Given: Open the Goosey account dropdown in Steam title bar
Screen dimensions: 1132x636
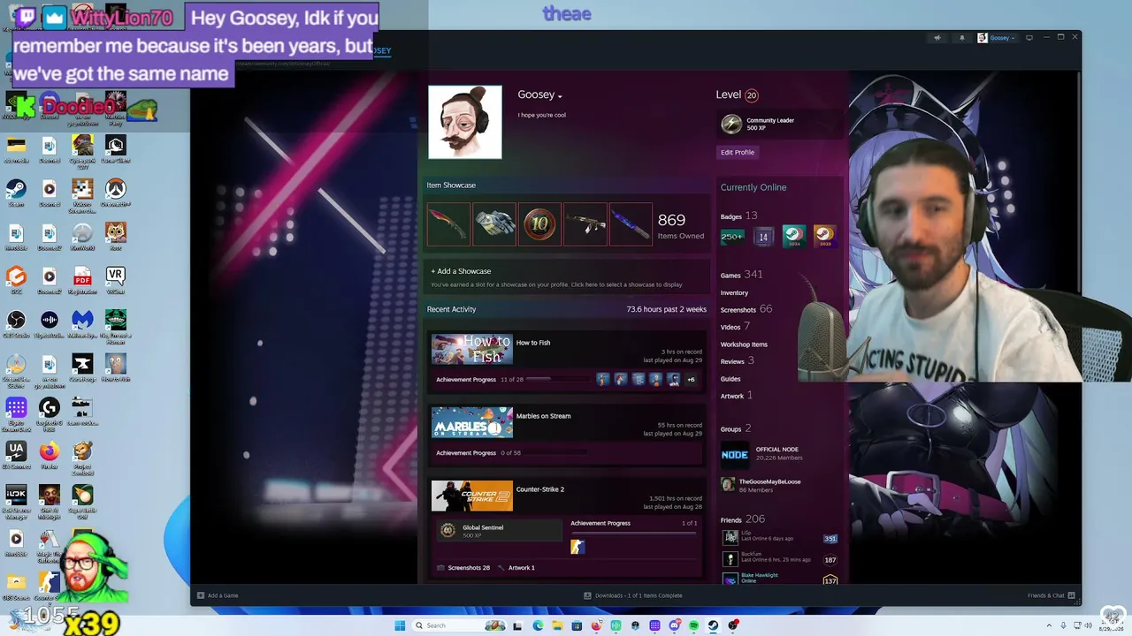Looking at the screenshot, I should [x=997, y=38].
